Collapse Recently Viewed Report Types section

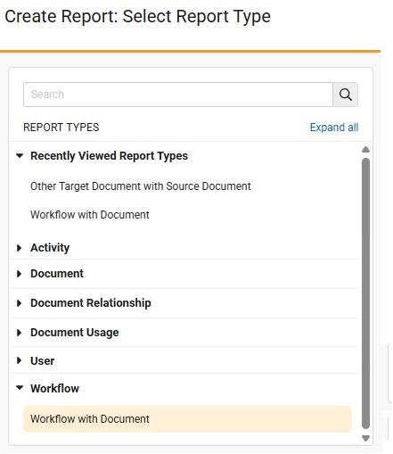pyautogui.click(x=20, y=155)
